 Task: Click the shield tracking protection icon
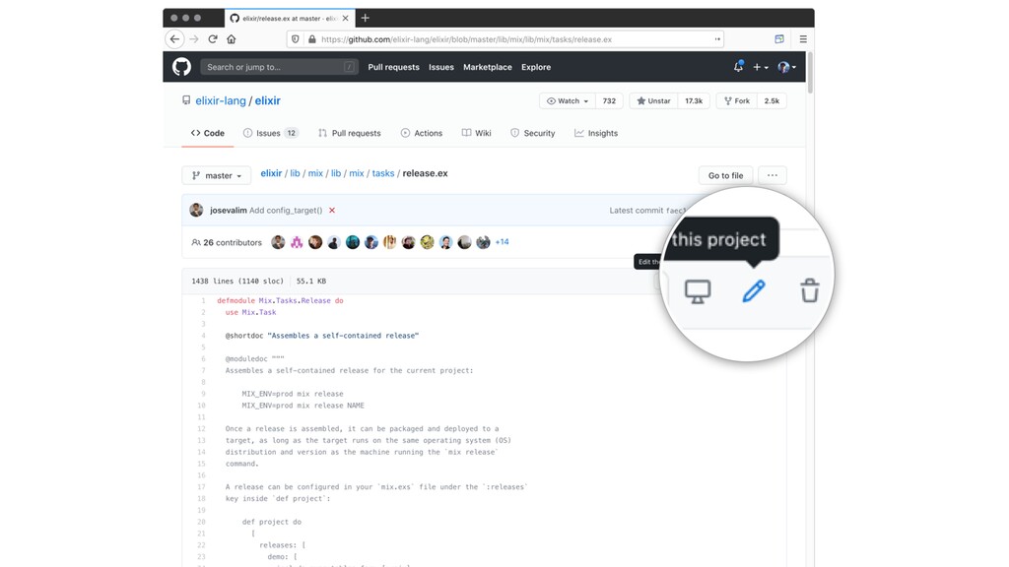pos(296,39)
